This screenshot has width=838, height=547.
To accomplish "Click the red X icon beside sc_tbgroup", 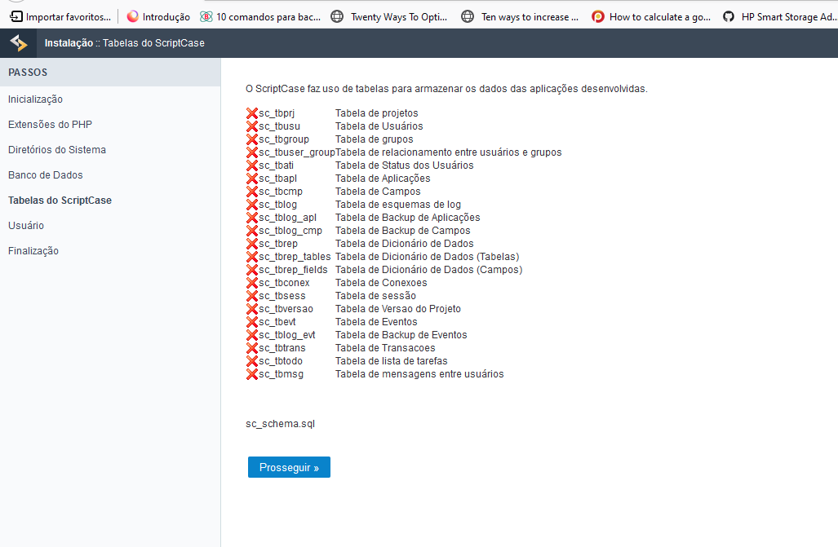I will coord(251,139).
